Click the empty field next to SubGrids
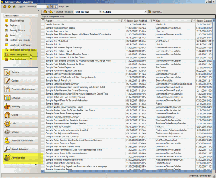 (x=41, y=6)
